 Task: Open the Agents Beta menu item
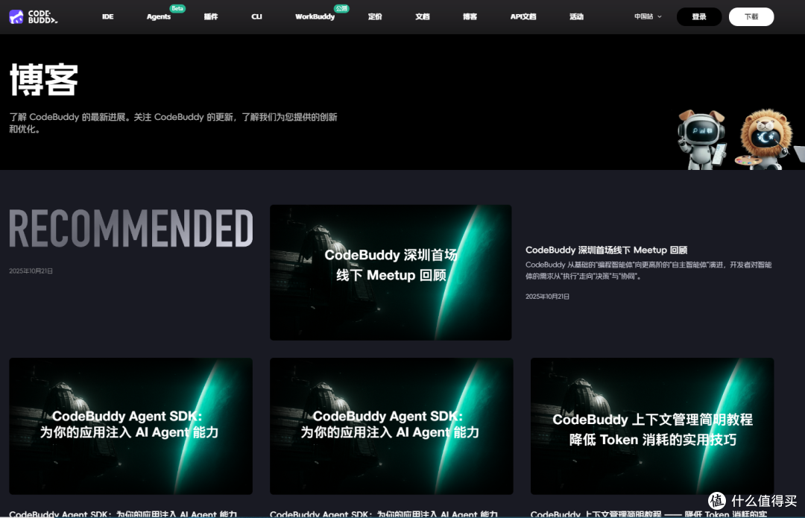[159, 17]
